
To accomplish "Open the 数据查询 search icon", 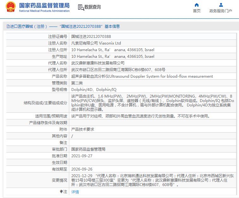I will click(x=81, y=7).
